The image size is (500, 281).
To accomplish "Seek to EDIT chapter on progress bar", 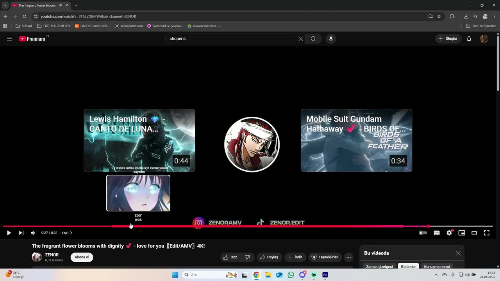I will [x=257, y=226].
